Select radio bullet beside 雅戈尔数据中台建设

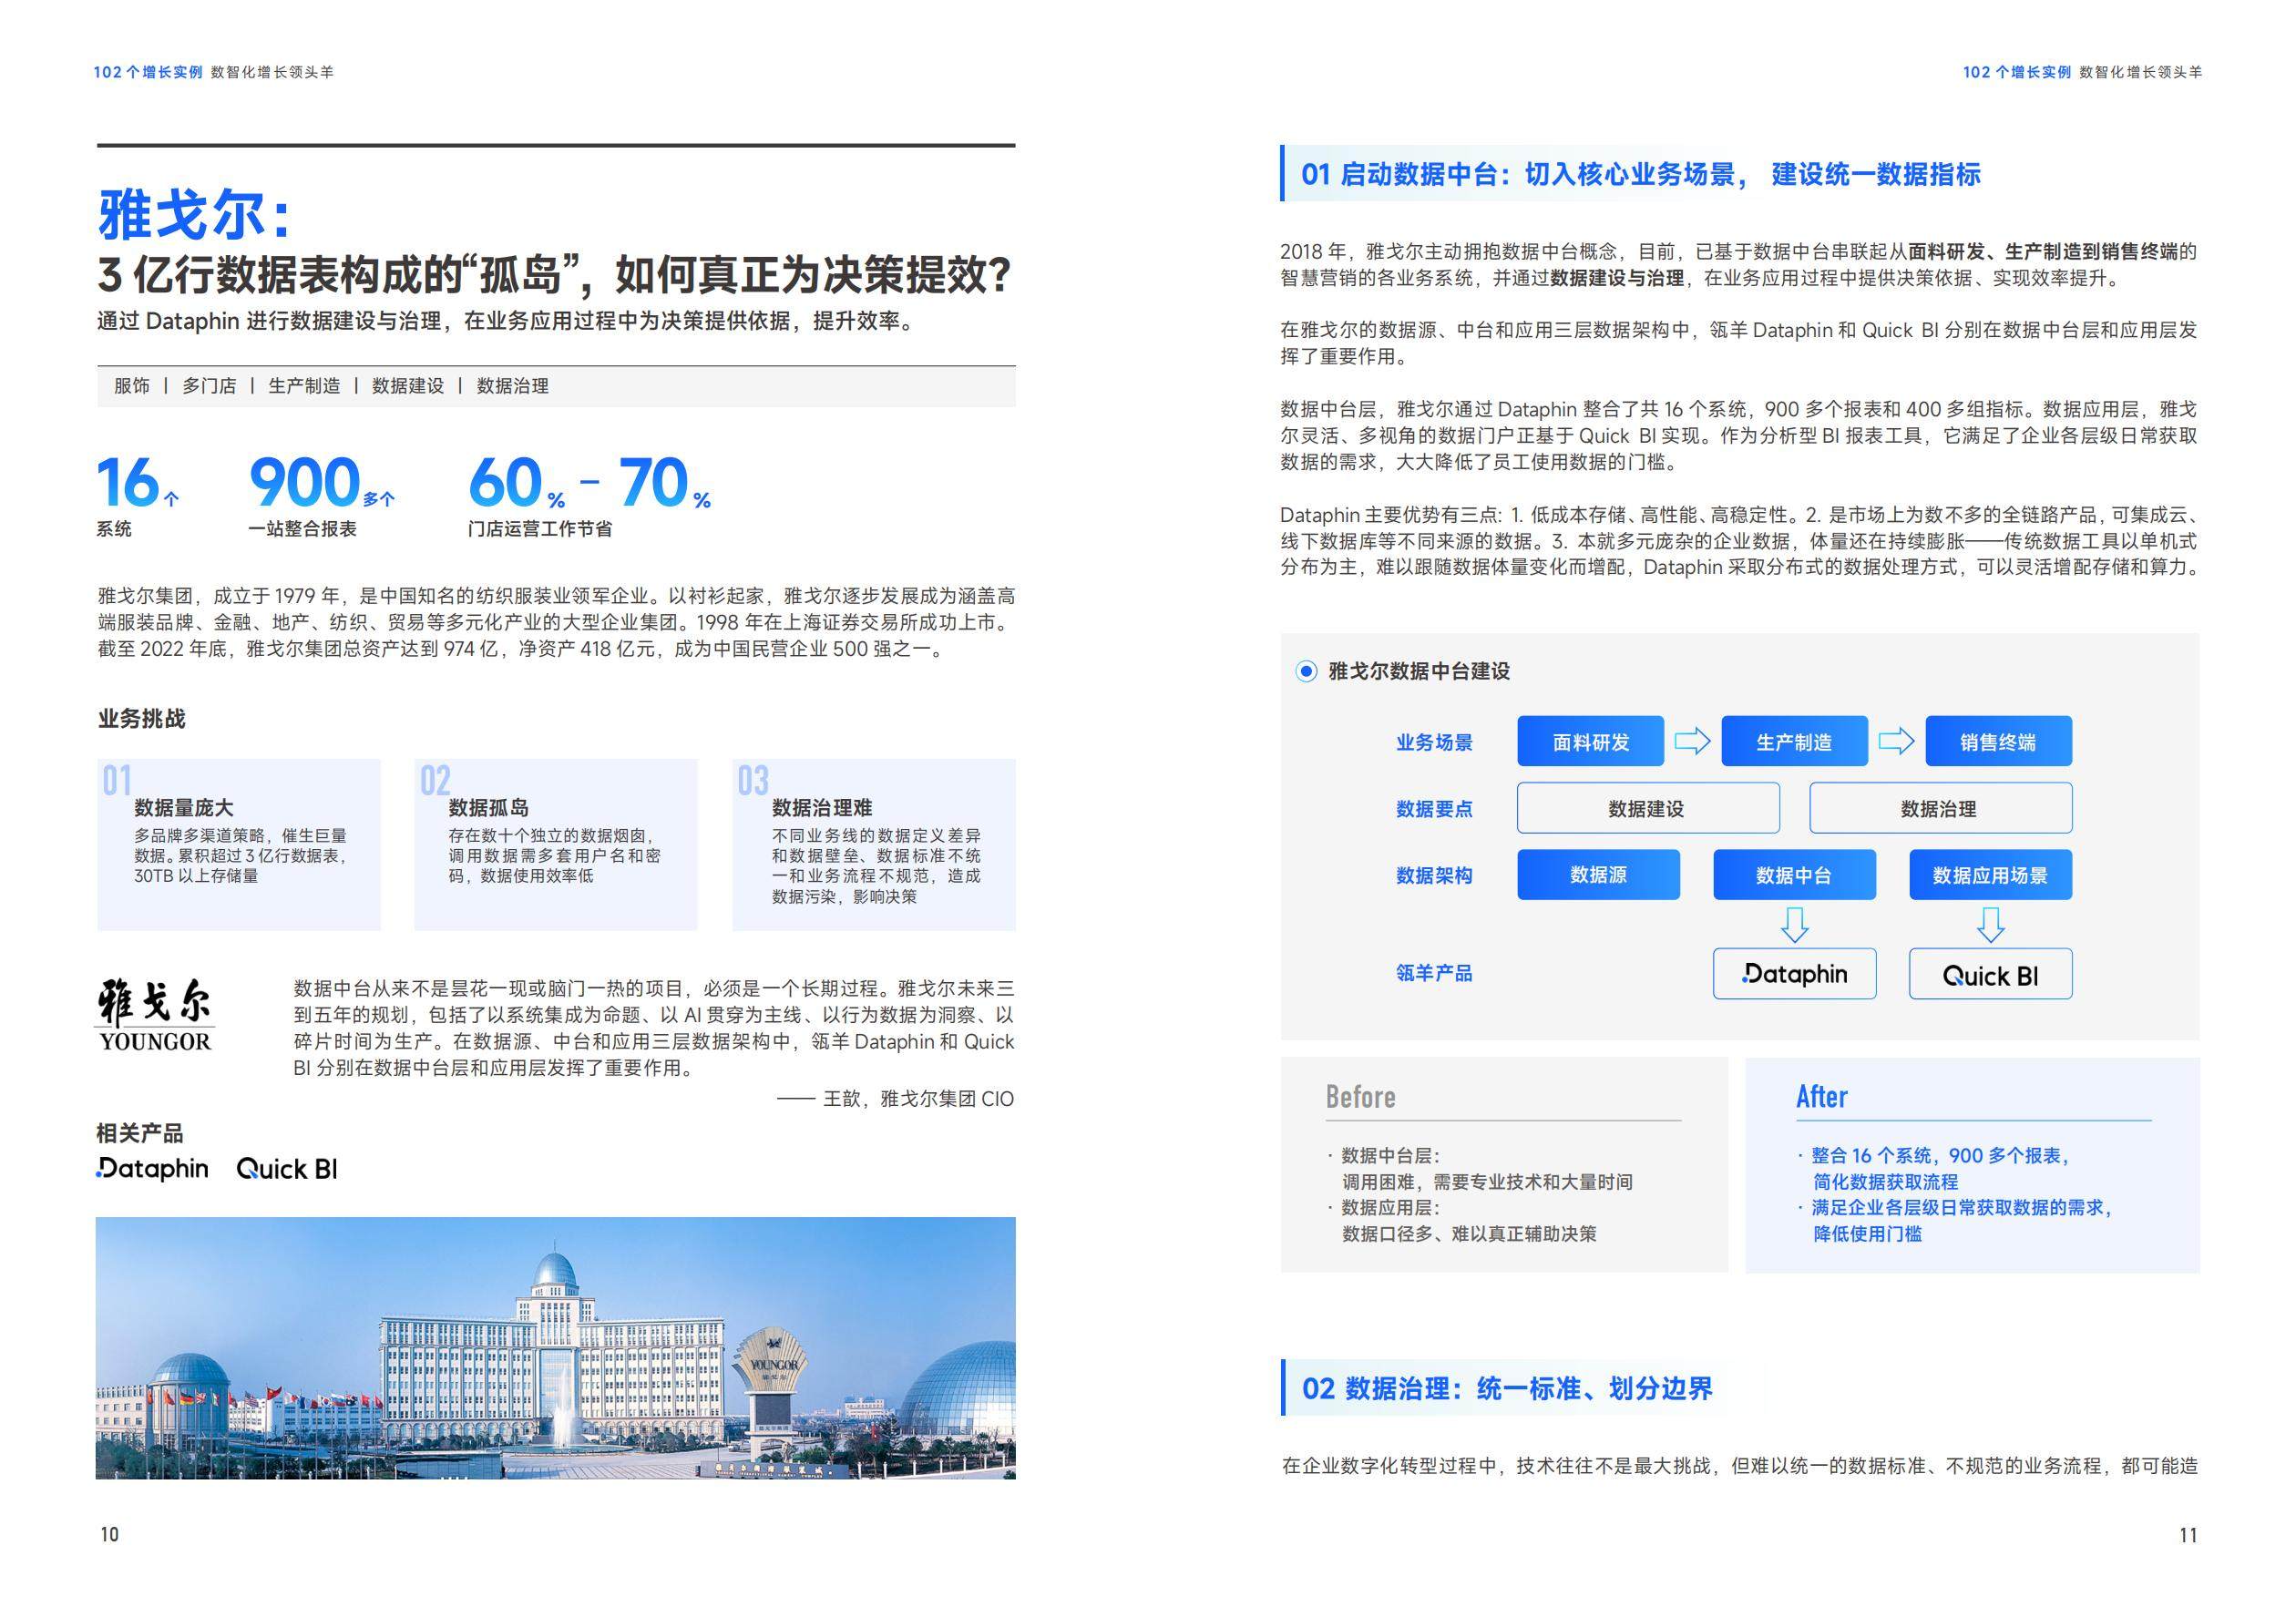click(x=1306, y=671)
